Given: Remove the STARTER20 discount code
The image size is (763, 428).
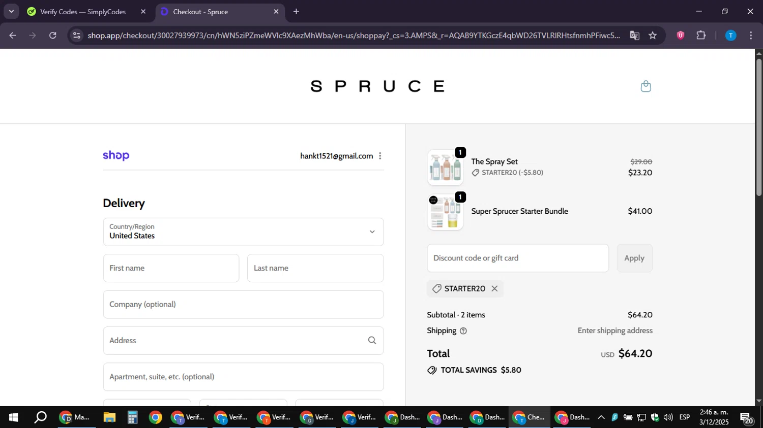Looking at the screenshot, I should (x=494, y=288).
